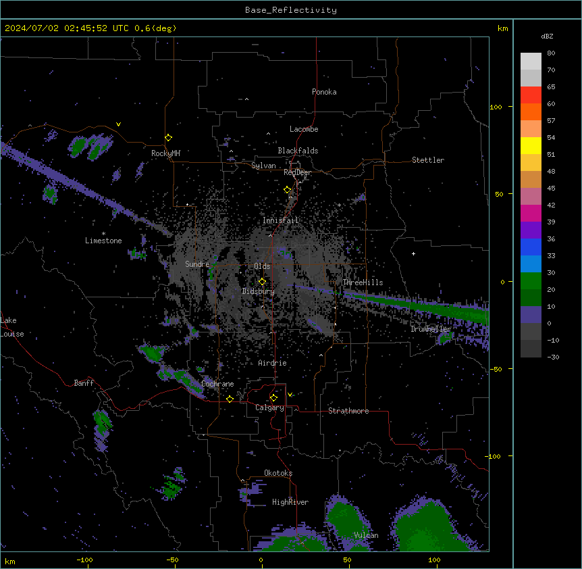Click the Base_Reflectivity title
This screenshot has height=569, width=582.
click(291, 10)
